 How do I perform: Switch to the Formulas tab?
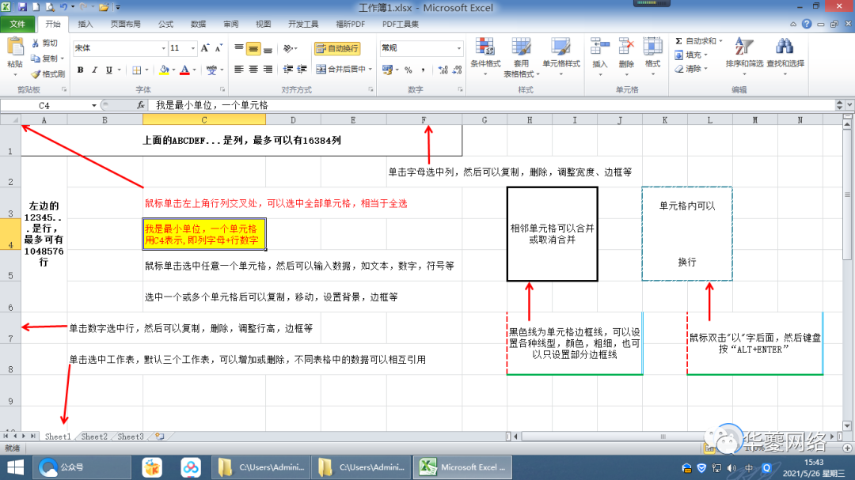click(x=165, y=24)
